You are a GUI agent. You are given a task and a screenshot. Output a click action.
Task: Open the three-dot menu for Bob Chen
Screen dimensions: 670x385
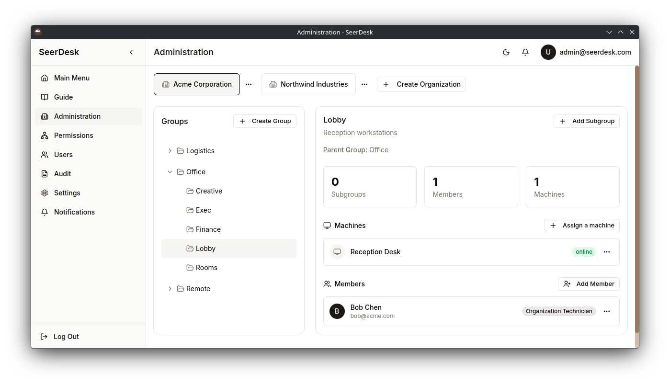point(607,311)
